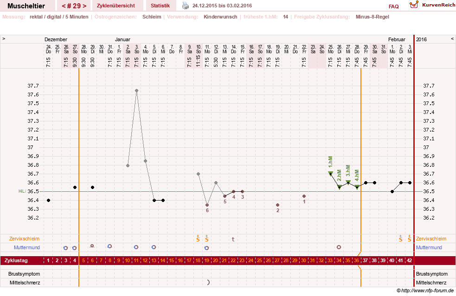Image resolution: width=456 pixels, height=296 pixels.
Task: Open the Zyklenübersicht tab
Action: click(x=116, y=6)
